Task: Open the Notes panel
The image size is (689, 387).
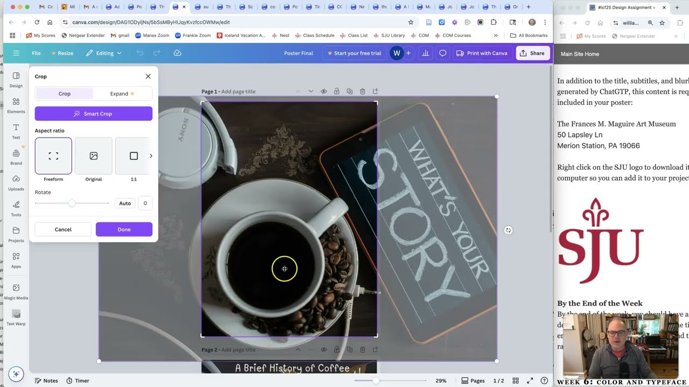Action: coord(46,381)
